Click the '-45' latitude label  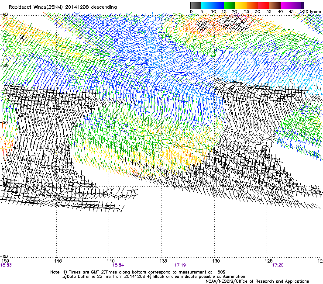click(x=4, y=66)
